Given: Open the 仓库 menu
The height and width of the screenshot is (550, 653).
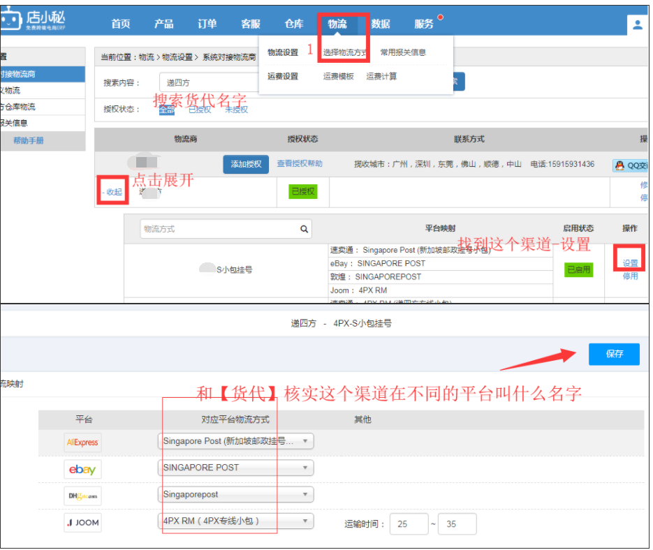Looking at the screenshot, I should click(294, 24).
